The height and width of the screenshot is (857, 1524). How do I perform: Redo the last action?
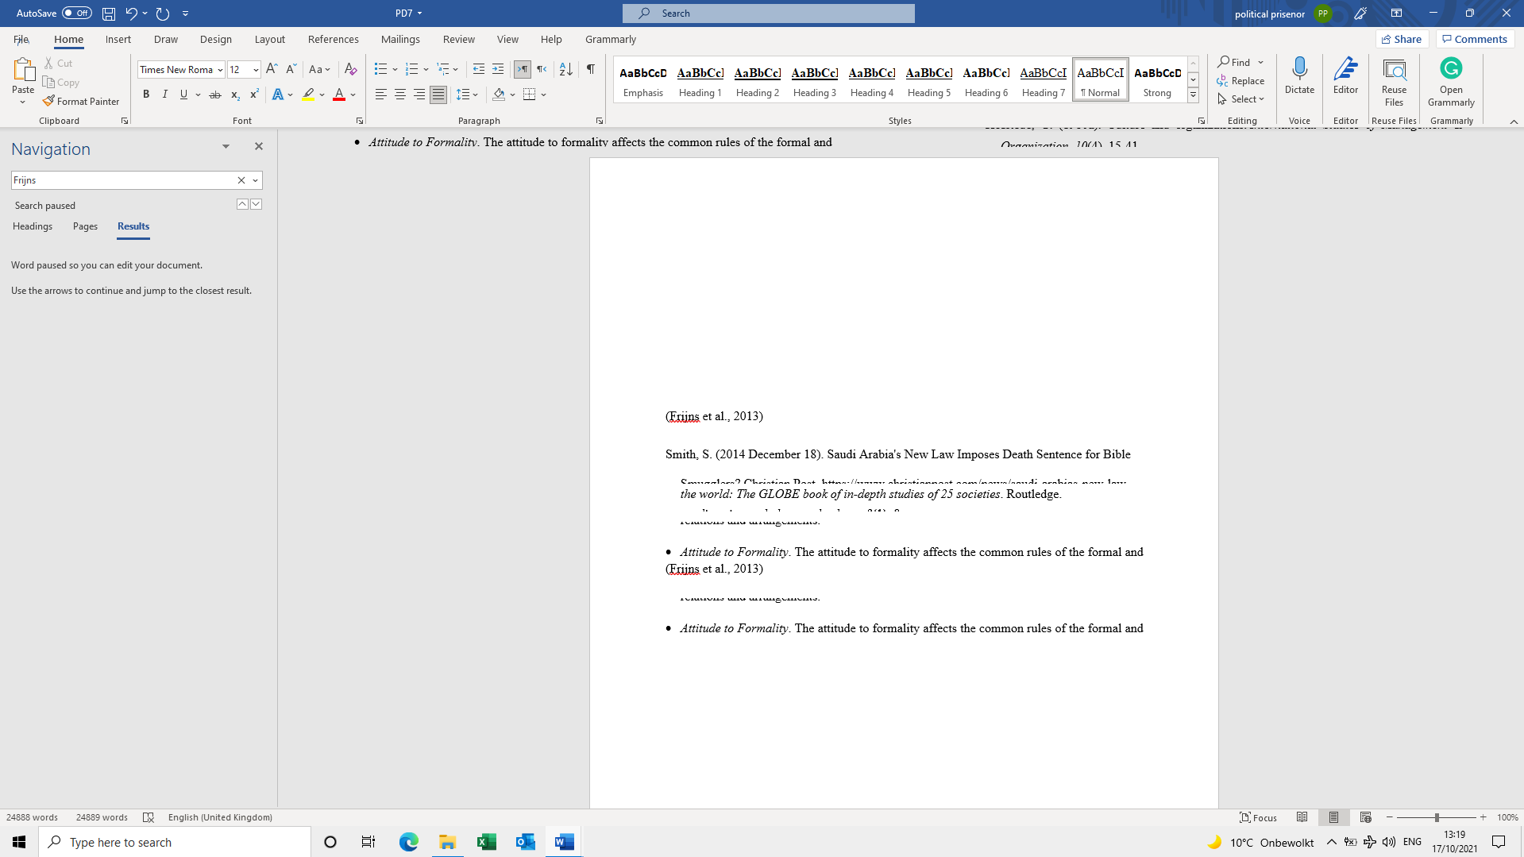[163, 14]
